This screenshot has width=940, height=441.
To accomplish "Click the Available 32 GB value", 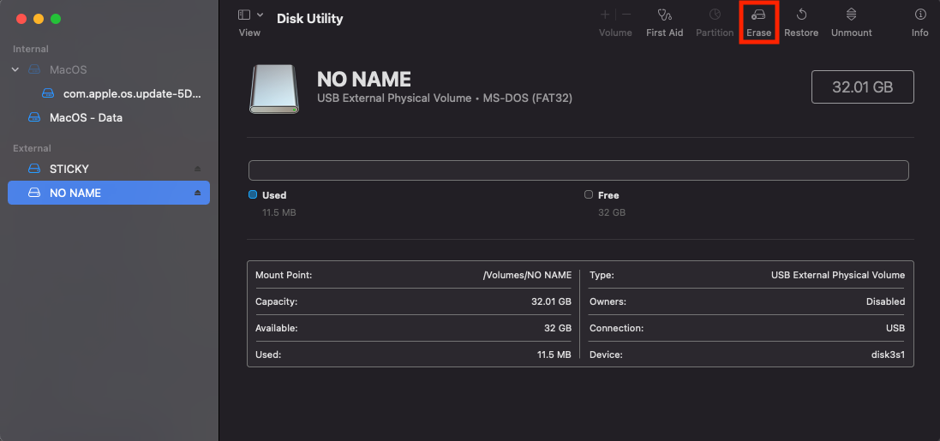I will click(x=558, y=328).
